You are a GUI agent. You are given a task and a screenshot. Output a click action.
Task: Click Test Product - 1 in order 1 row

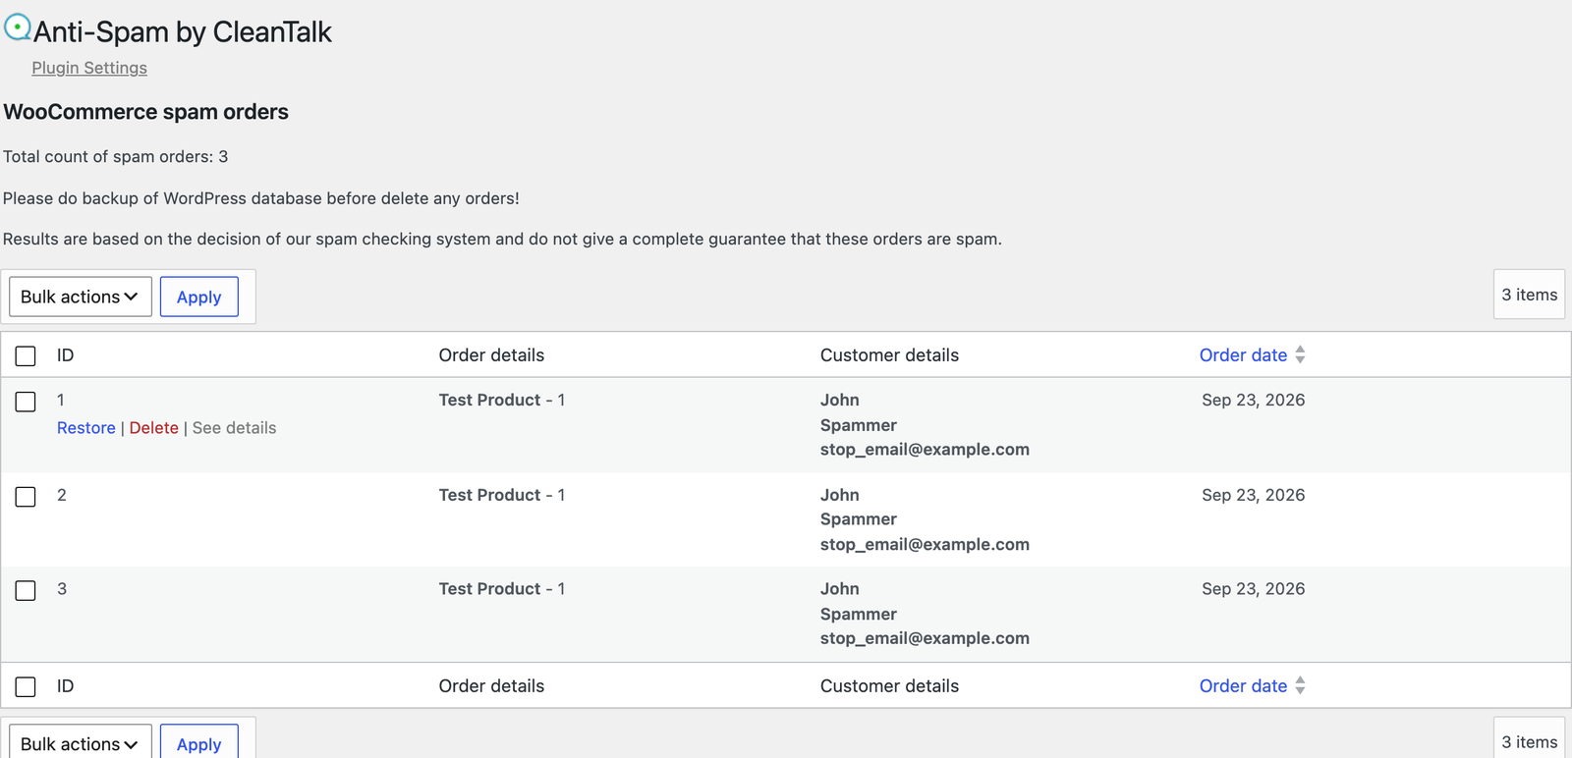(x=502, y=400)
